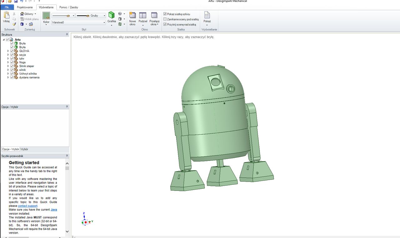Click the Artu document icon in tree
This screenshot has width=400, height=238.
point(12,40)
